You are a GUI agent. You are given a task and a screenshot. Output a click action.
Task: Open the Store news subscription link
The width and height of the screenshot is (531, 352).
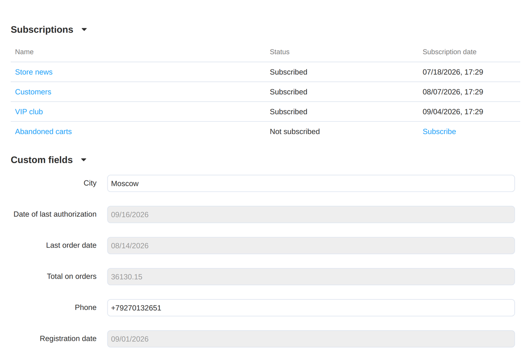(34, 72)
